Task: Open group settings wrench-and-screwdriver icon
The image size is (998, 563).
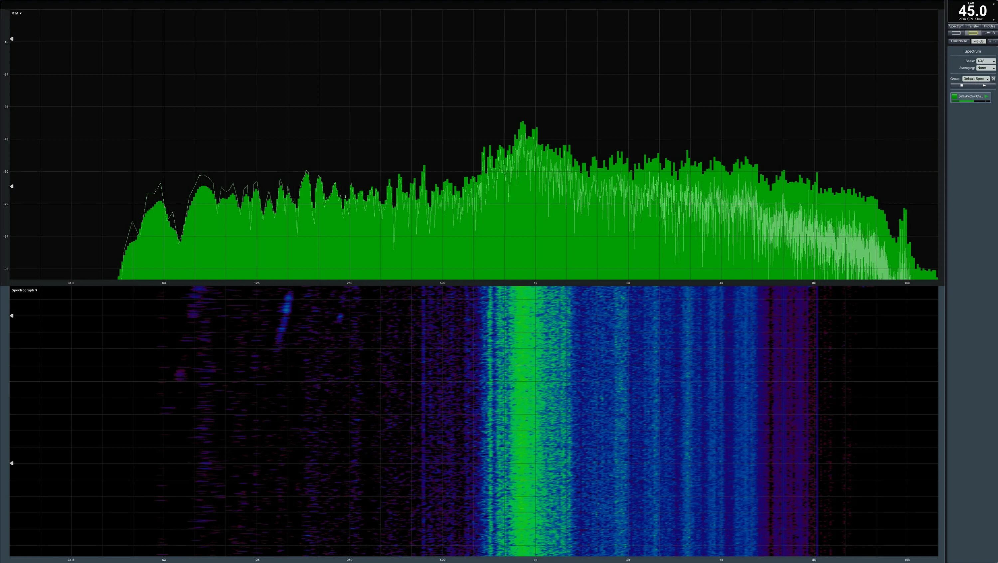Action: coord(993,79)
